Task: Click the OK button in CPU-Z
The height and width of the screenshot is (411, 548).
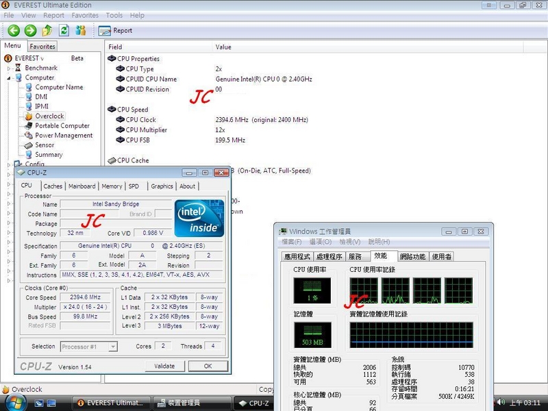Action: click(208, 366)
